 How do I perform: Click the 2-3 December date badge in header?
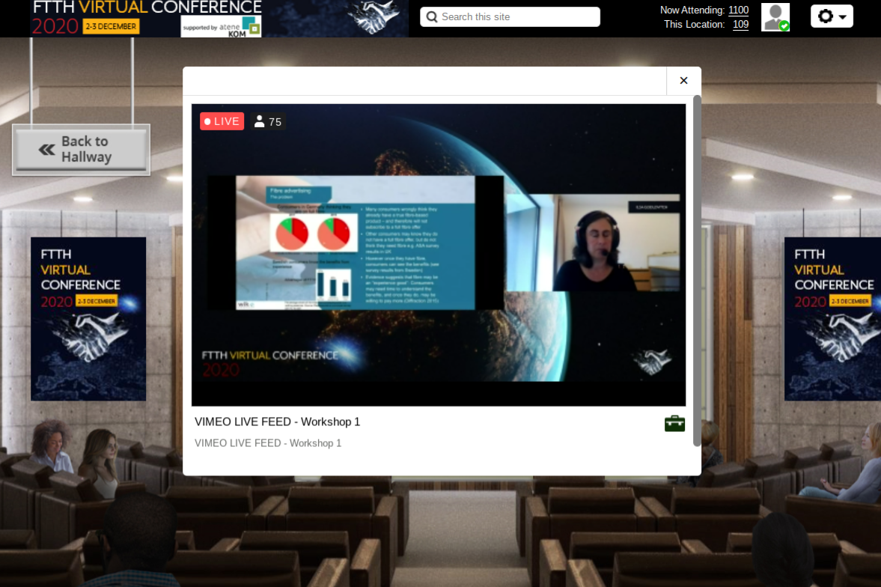tap(111, 26)
